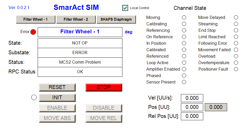Select the radio circle beside INIT
This screenshot has width=243, height=128.
point(34,98)
